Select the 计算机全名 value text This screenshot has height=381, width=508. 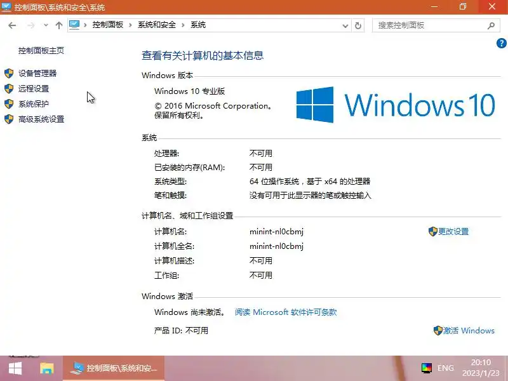point(276,246)
